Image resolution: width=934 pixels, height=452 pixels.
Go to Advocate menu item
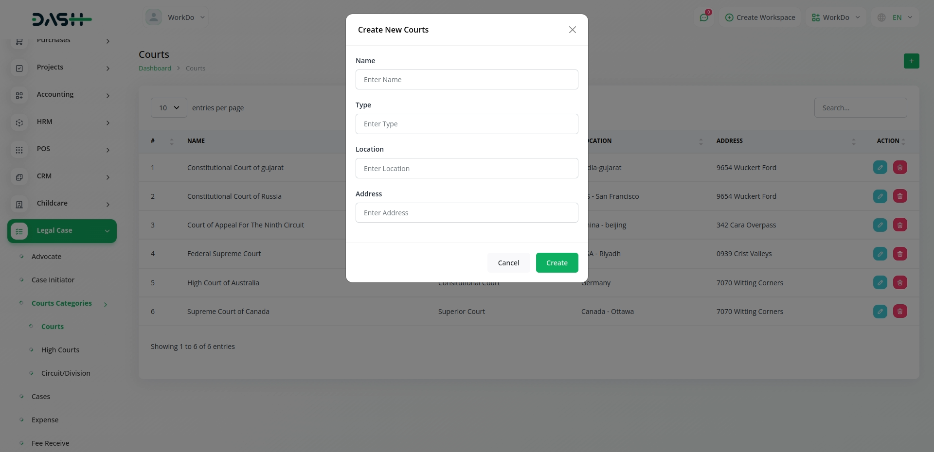click(x=47, y=257)
